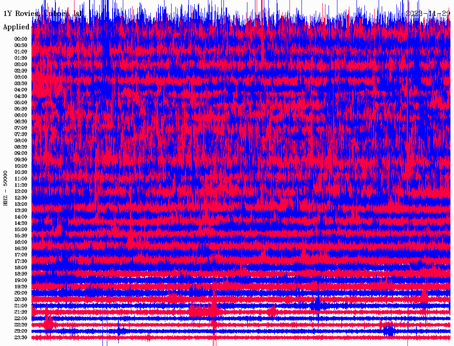The height and width of the screenshot is (346, 454).
Task: Select the 22:30 time label
Action: (x=21, y=325)
